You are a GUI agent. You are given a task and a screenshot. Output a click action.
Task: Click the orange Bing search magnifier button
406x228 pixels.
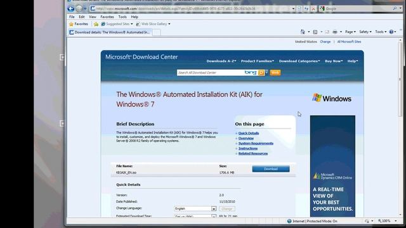(x=261, y=73)
